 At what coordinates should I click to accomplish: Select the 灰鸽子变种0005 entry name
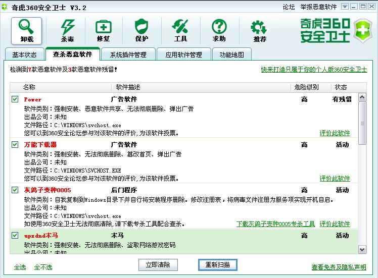click(48, 190)
